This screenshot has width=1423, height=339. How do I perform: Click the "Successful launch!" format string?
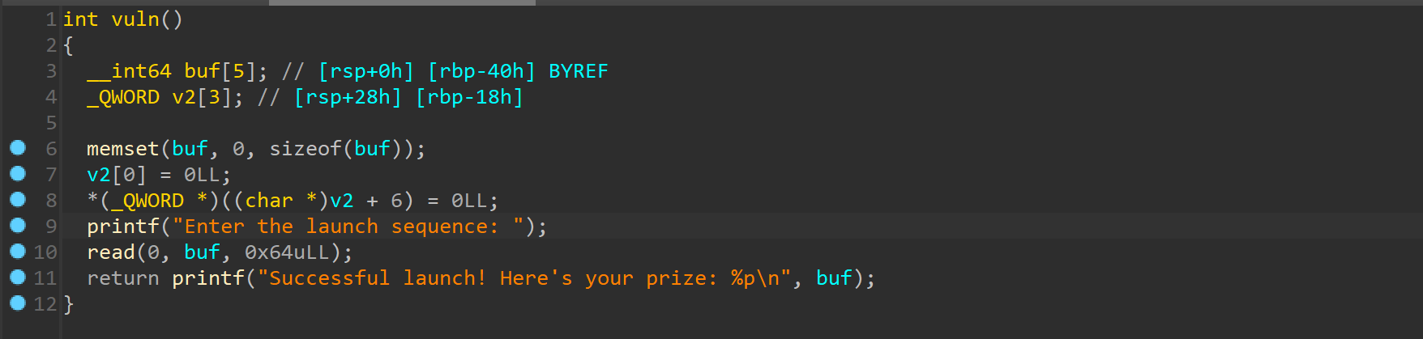point(524,278)
